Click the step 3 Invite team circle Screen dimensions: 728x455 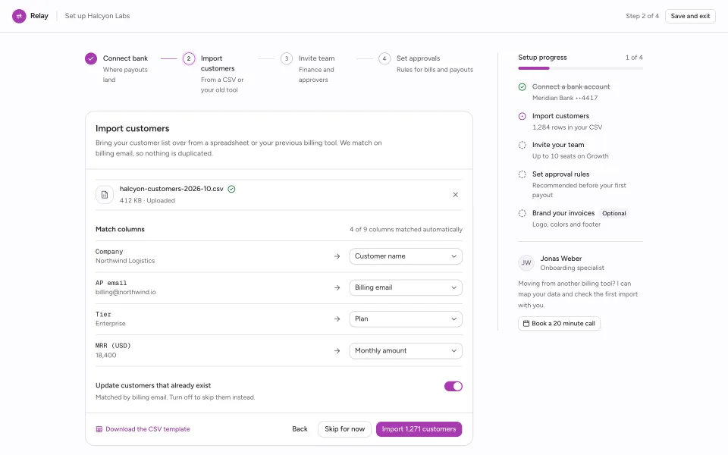[287, 58]
